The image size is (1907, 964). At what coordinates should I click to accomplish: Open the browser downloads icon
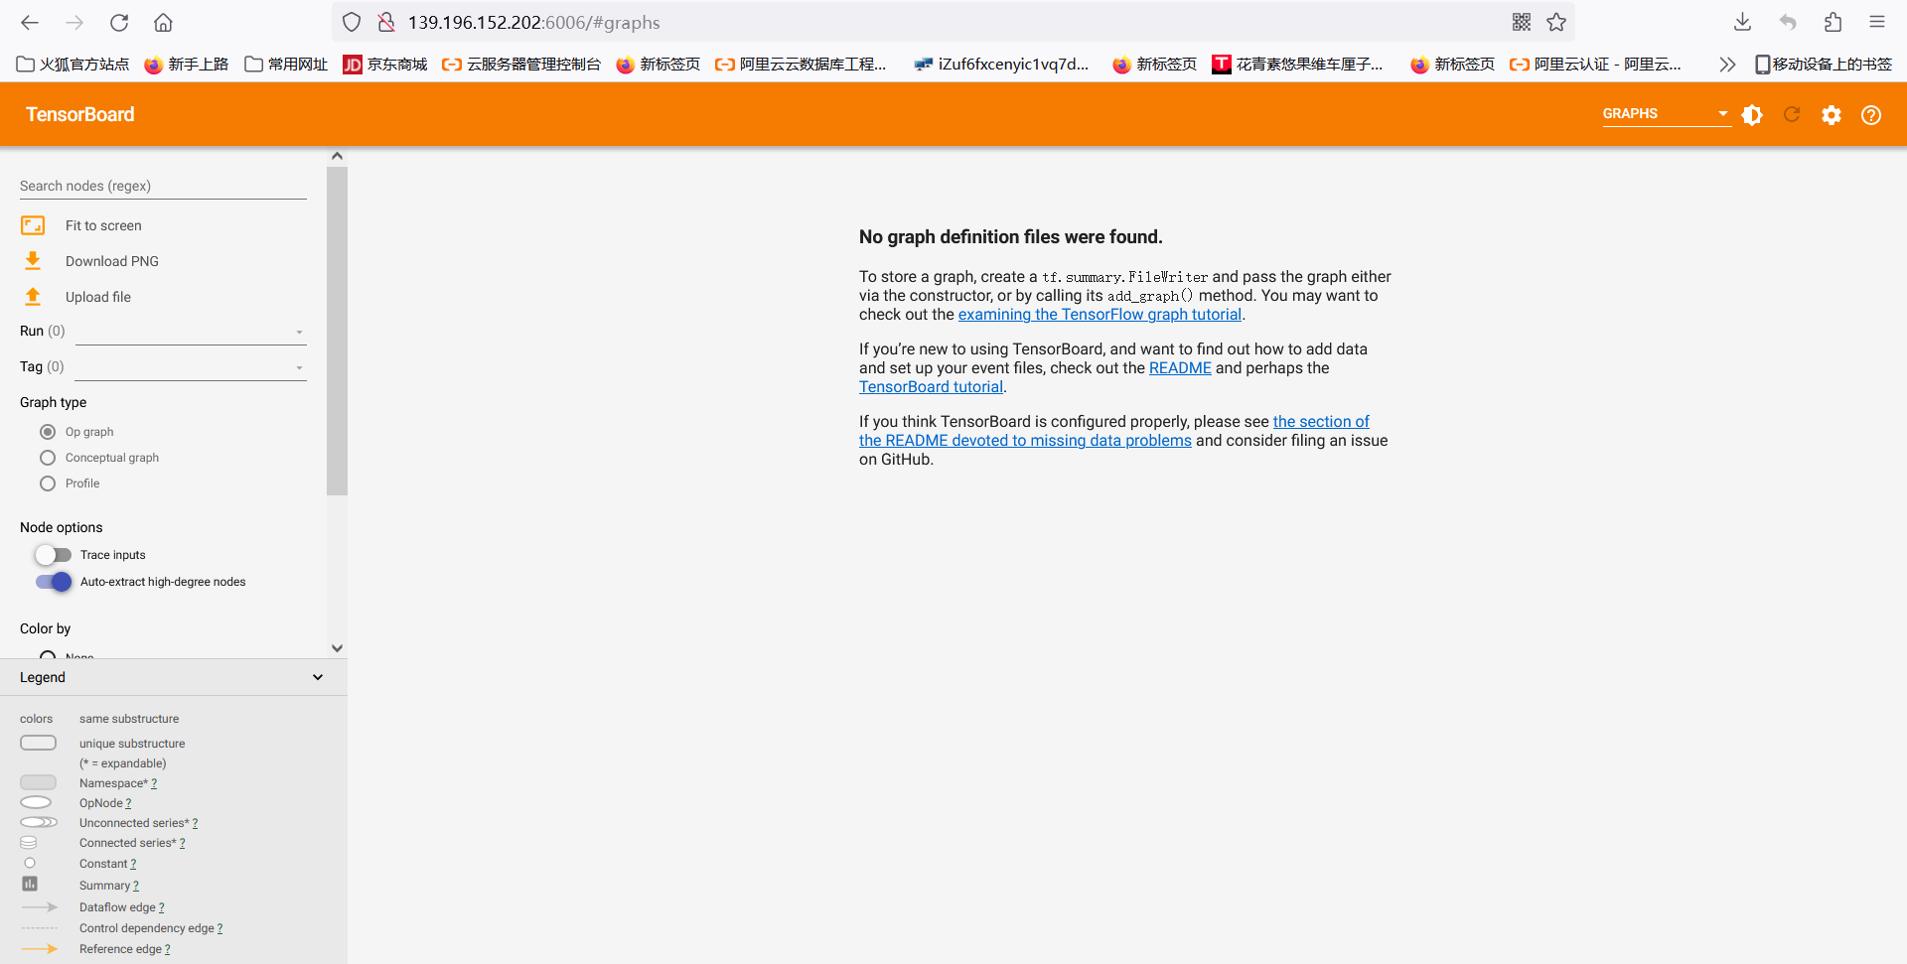1742,22
